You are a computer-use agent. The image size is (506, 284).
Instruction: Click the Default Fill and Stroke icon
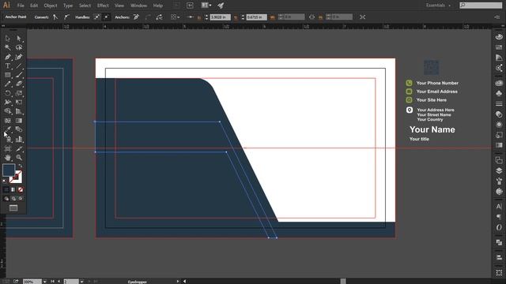coord(5,181)
